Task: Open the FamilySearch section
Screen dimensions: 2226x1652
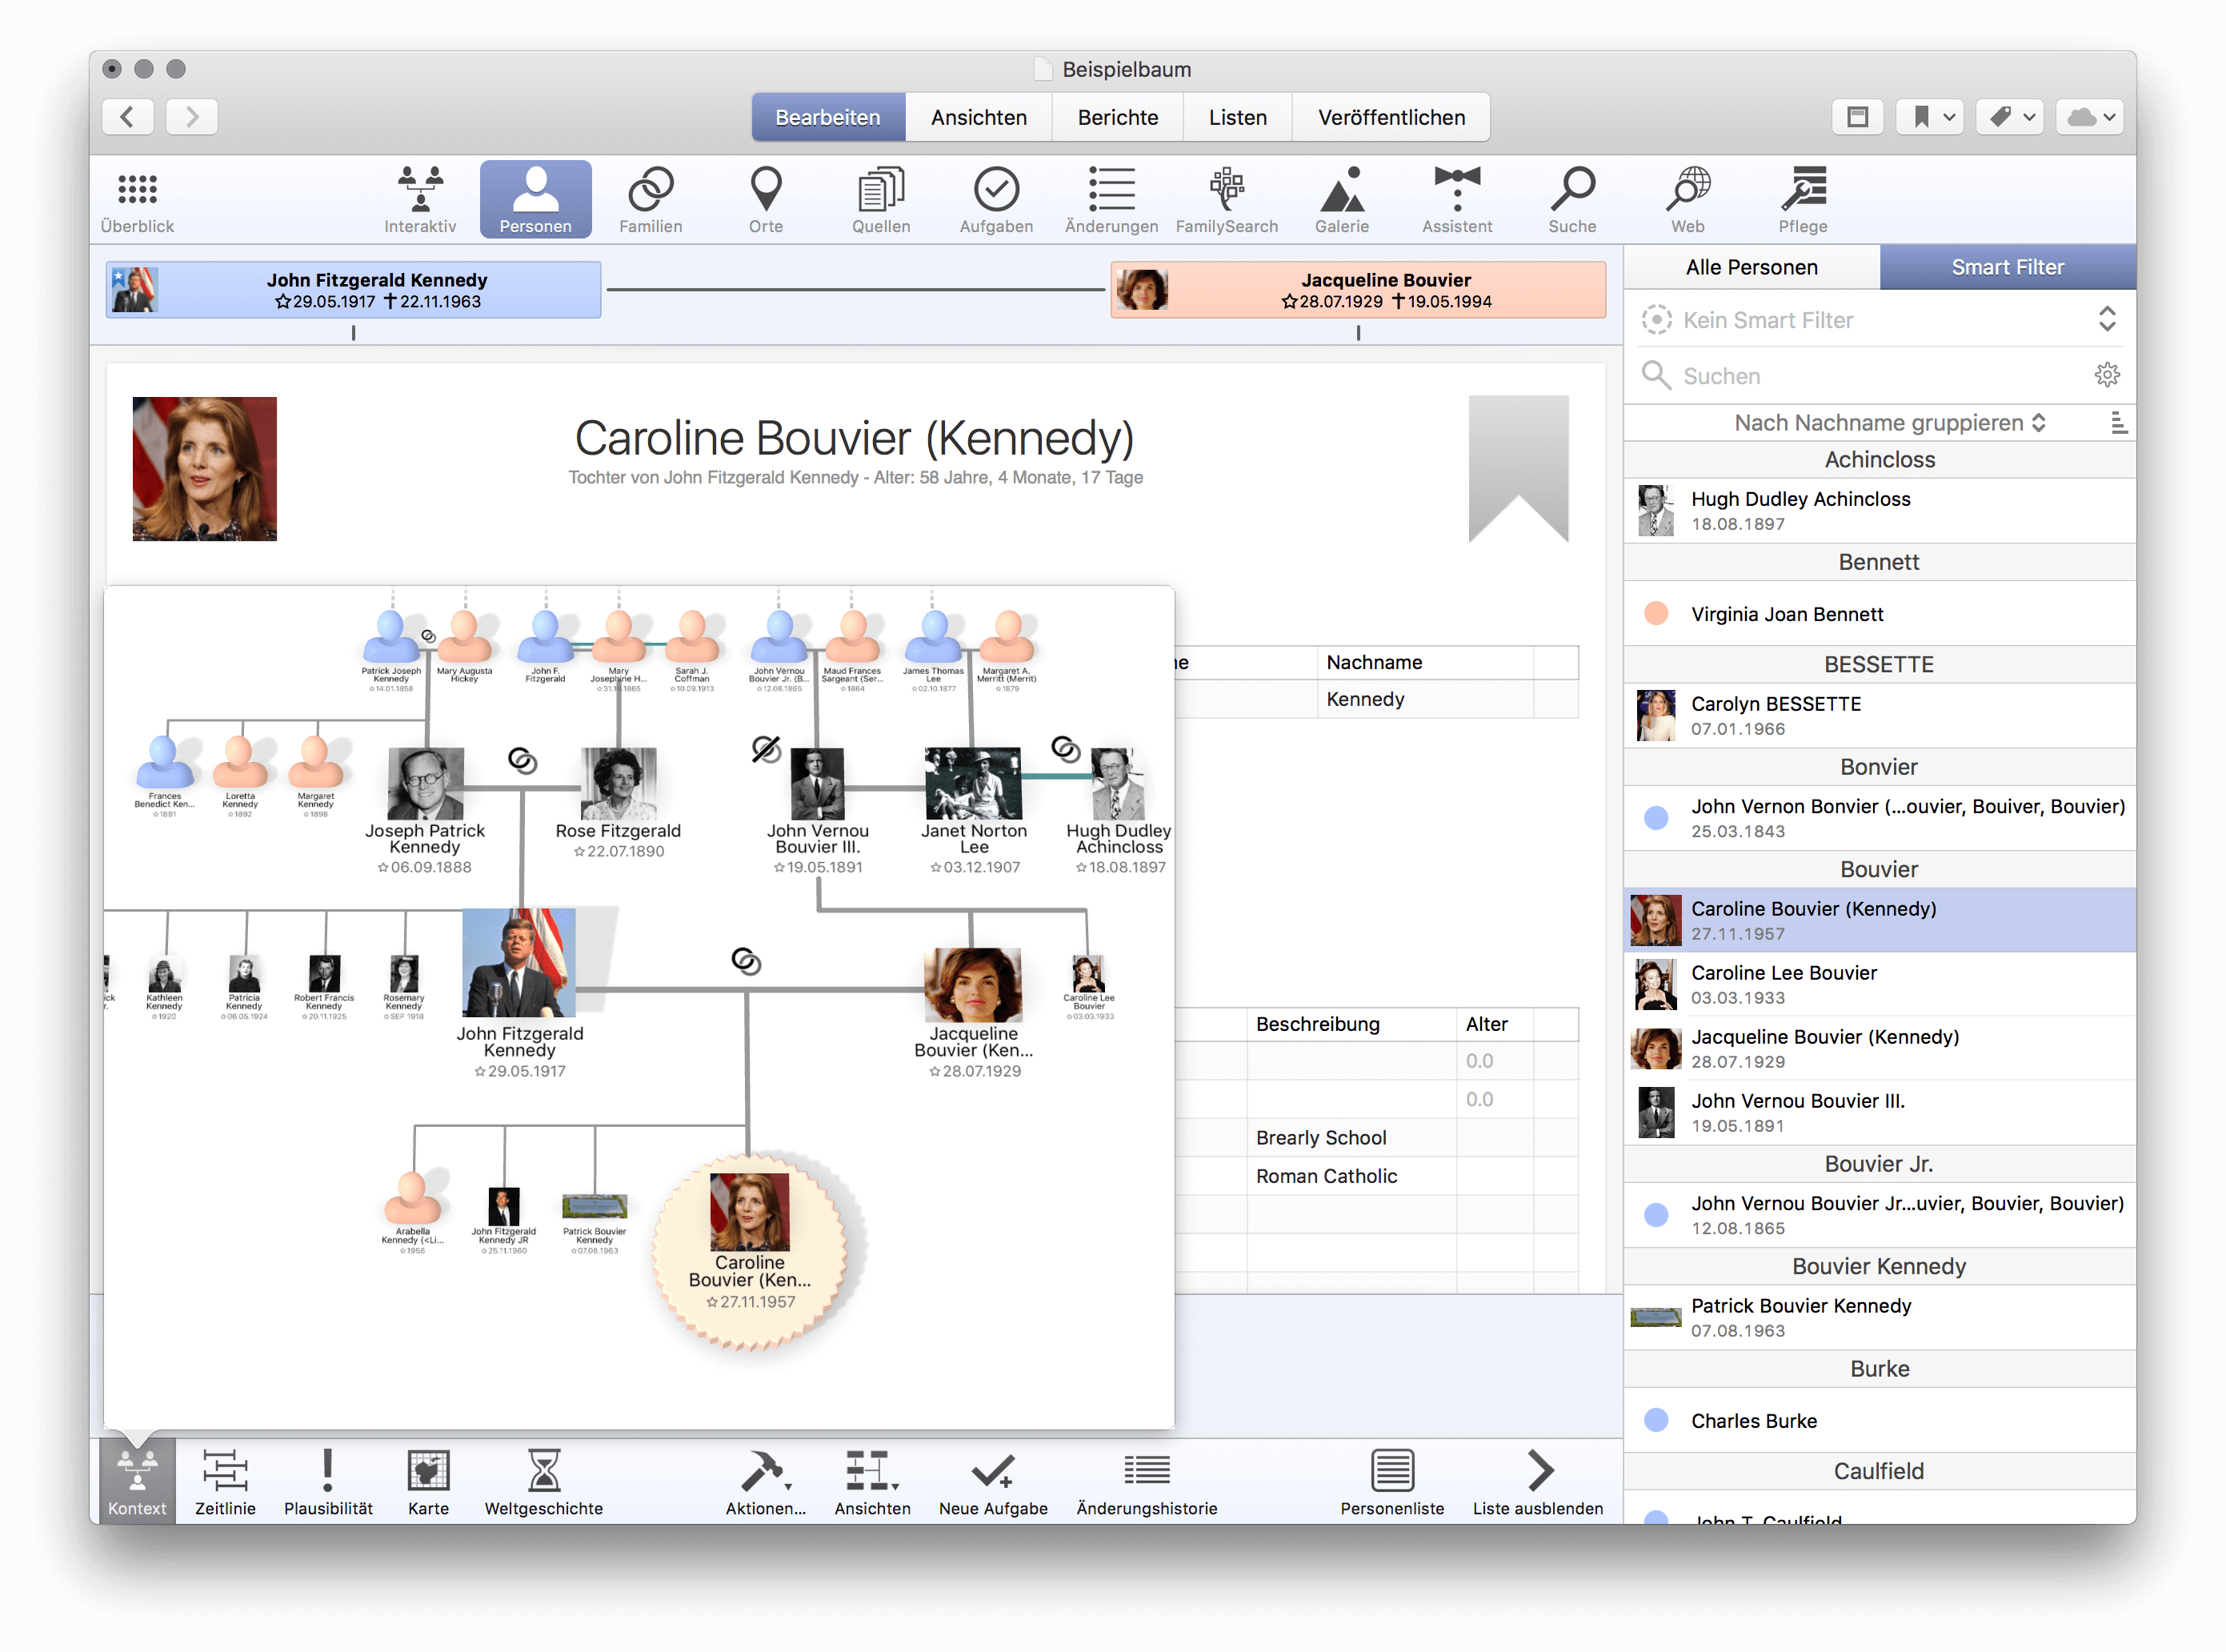Action: tap(1227, 200)
